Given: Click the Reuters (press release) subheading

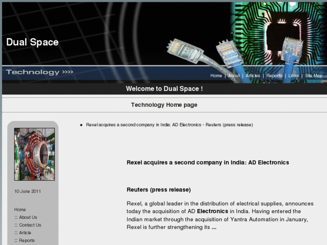Looking at the screenshot, I should coord(159,190).
